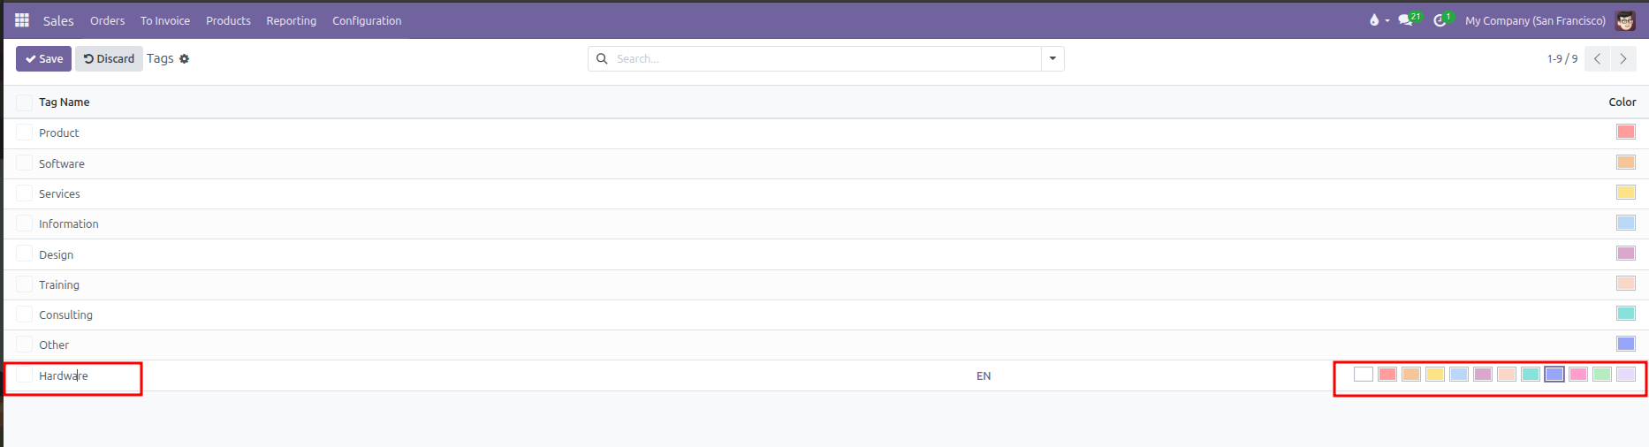
Task: Click the Hardware tag name field
Action: click(x=63, y=375)
